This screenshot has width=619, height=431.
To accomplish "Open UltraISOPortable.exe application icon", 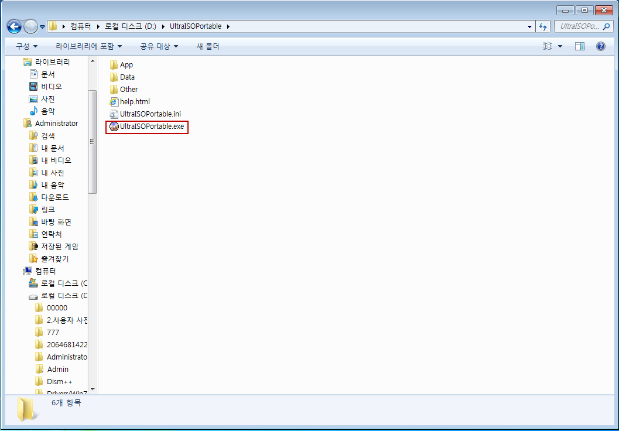I will pyautogui.click(x=114, y=126).
